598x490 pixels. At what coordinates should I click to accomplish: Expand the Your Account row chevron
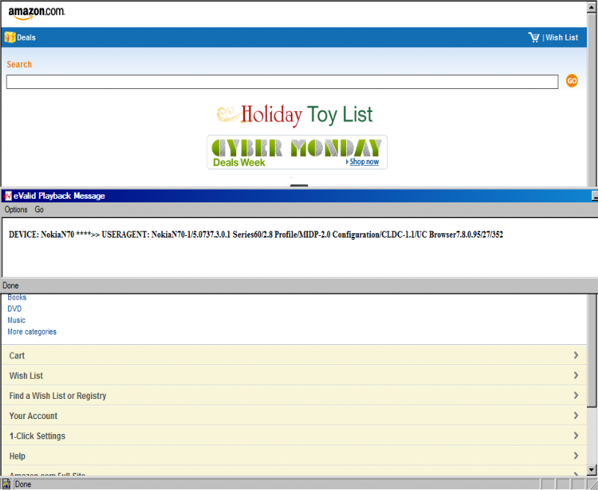click(x=576, y=415)
